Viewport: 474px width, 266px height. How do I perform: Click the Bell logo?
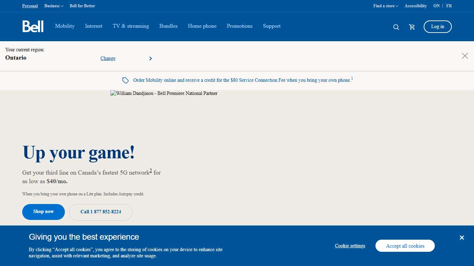tap(33, 26)
